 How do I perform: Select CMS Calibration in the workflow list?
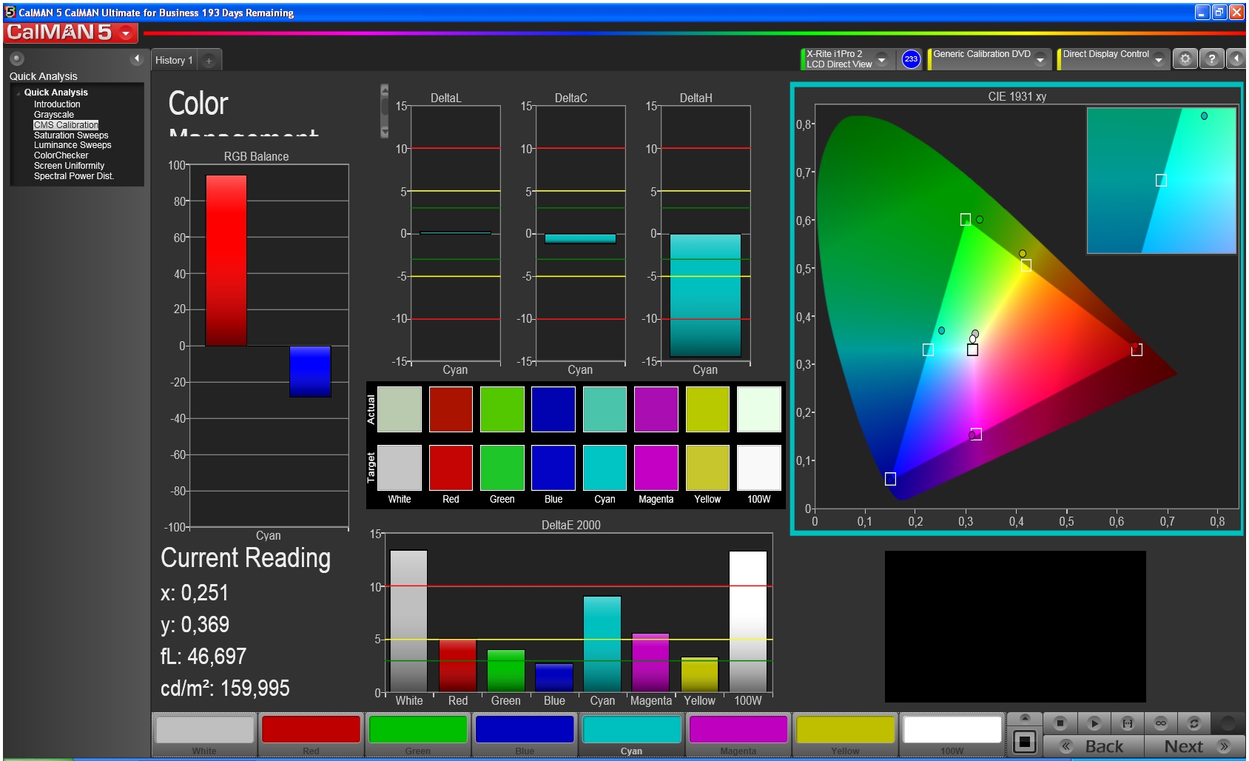66,125
